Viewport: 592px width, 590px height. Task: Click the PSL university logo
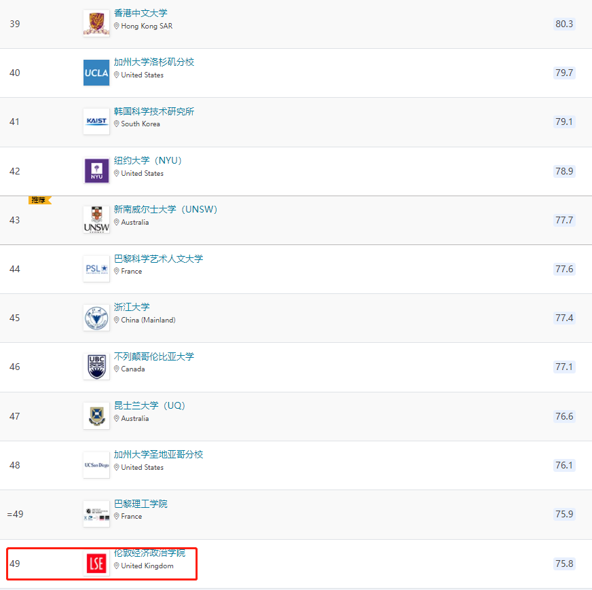[x=96, y=269]
